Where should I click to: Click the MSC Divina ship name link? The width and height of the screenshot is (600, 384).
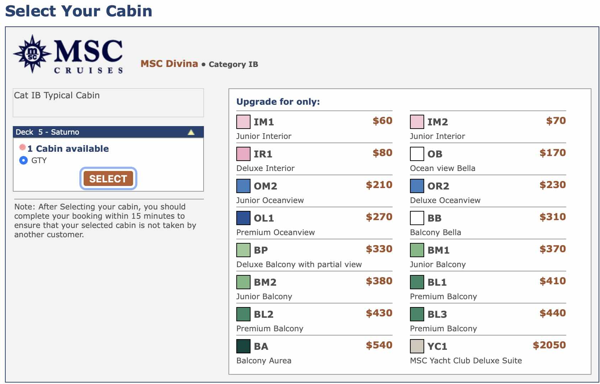pyautogui.click(x=169, y=64)
